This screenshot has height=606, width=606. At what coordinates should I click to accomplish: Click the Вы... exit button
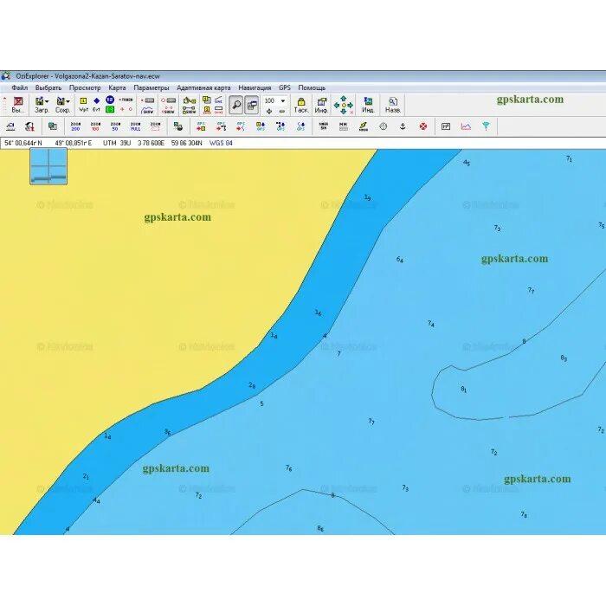pos(18,105)
